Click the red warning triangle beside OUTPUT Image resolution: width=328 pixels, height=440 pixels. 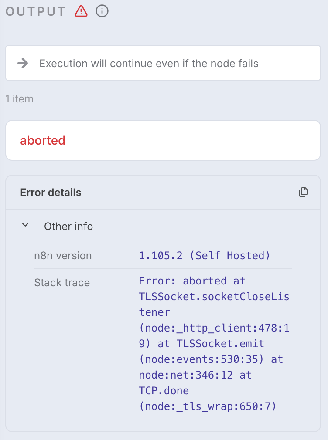(x=81, y=11)
